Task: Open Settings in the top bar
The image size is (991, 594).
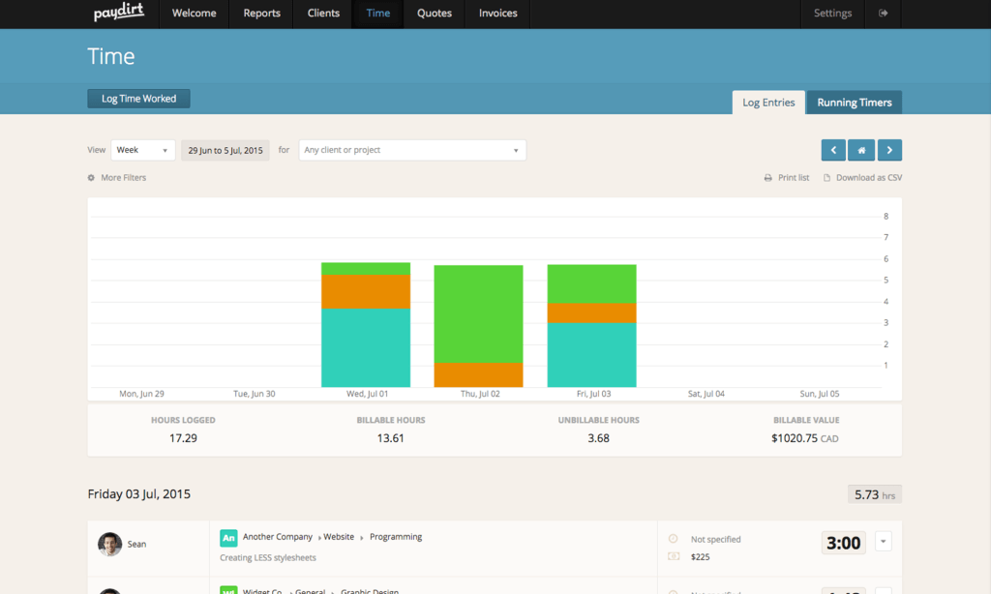Action: [x=832, y=14]
